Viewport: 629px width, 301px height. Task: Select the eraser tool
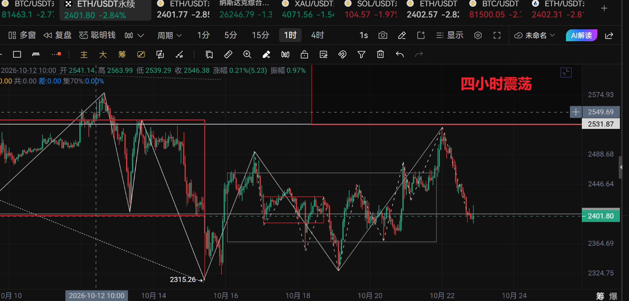pos(266,54)
